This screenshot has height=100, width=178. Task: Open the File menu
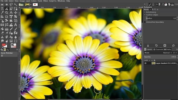tap(2, 1)
